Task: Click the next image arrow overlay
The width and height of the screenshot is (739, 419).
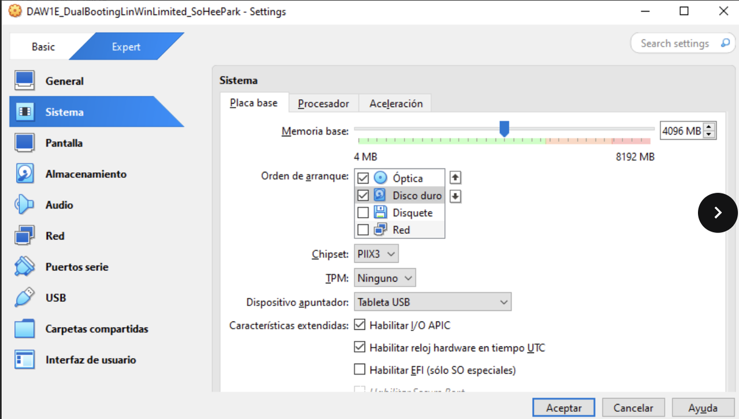Action: point(718,212)
